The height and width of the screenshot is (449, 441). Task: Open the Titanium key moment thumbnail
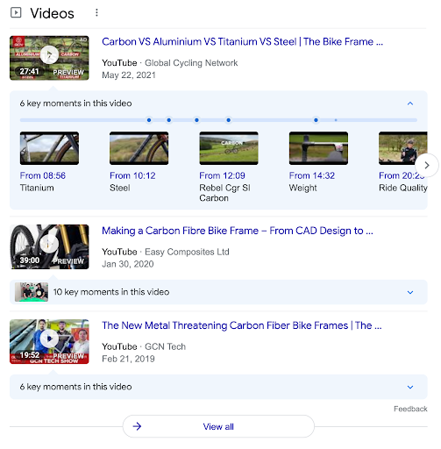pos(49,148)
